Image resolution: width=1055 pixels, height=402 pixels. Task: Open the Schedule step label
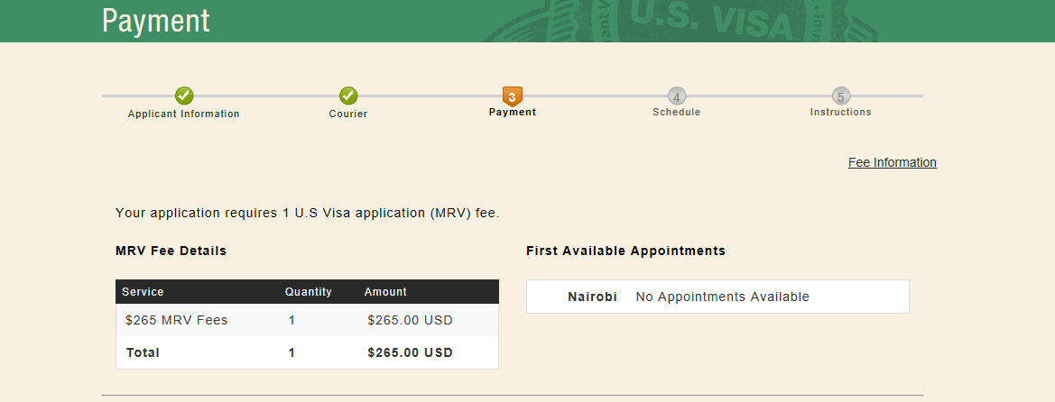(677, 113)
